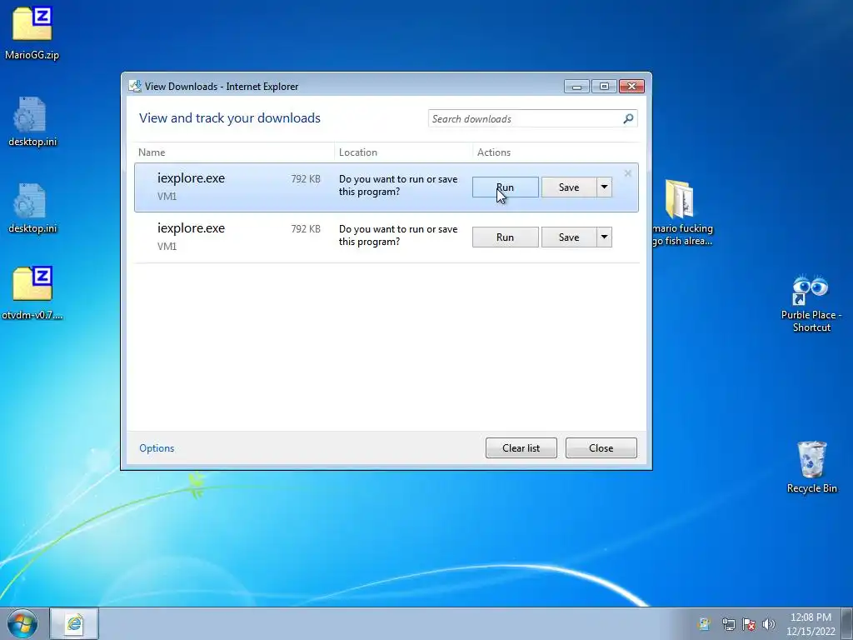Click the leftmost system tray icon

click(x=703, y=624)
